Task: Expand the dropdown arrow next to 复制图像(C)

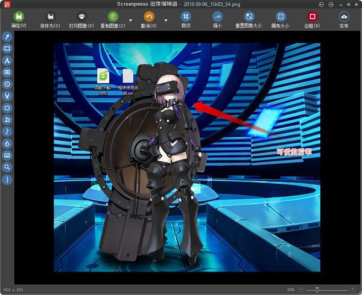Action: click(131, 20)
